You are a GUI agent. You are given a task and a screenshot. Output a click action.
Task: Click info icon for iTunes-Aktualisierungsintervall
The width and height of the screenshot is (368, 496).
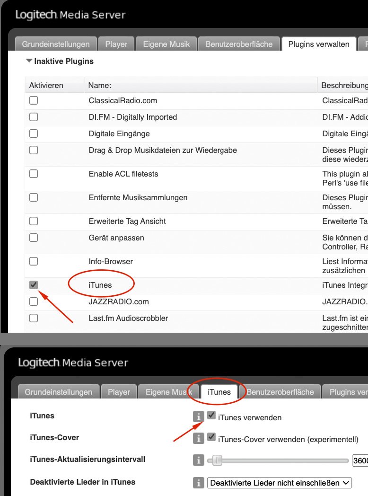point(199,460)
